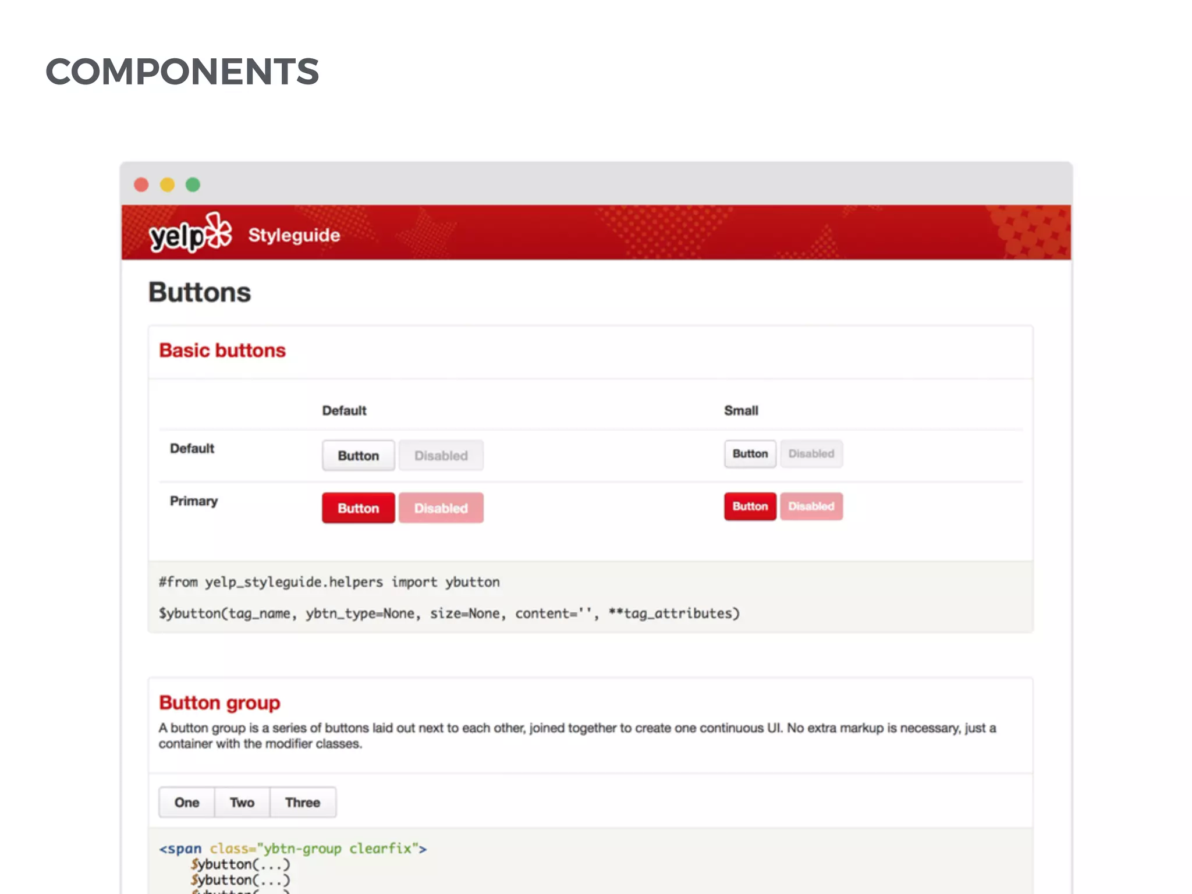Image resolution: width=1192 pixels, height=894 pixels.
Task: Click the default-size white Button
Action: 359,455
